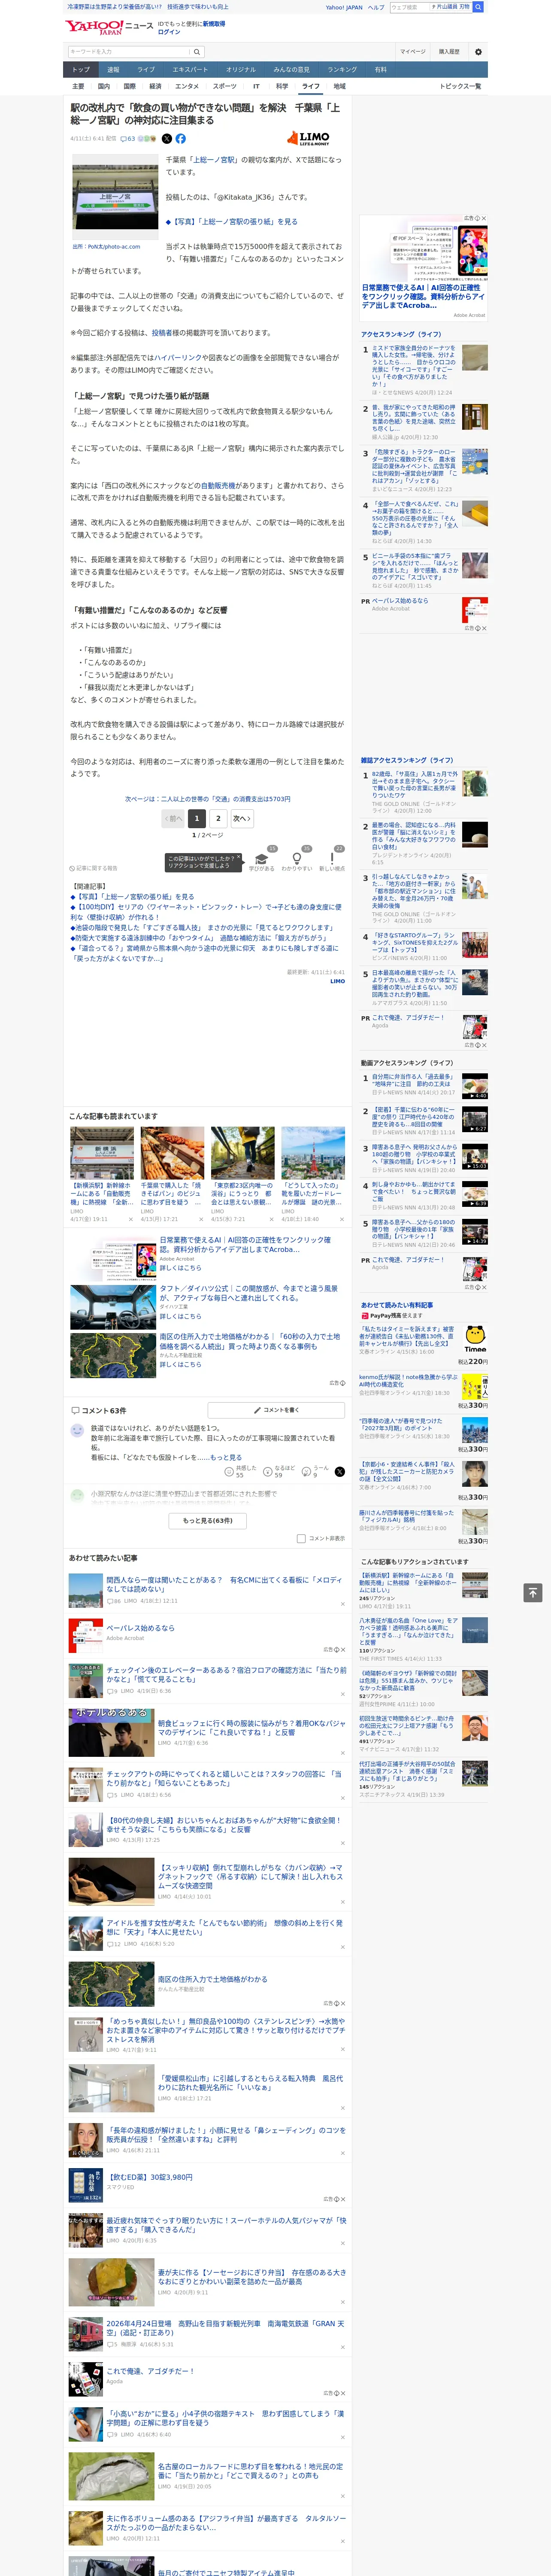
Task: Click the first commenter's avatar icon
Action: coord(77,1432)
